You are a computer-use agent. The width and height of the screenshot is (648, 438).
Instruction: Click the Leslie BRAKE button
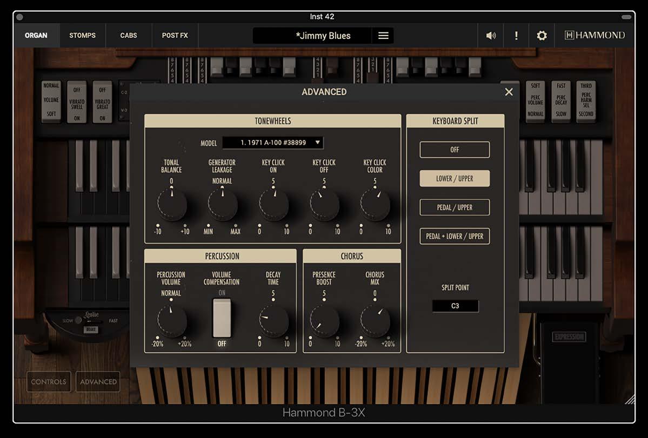[91, 329]
